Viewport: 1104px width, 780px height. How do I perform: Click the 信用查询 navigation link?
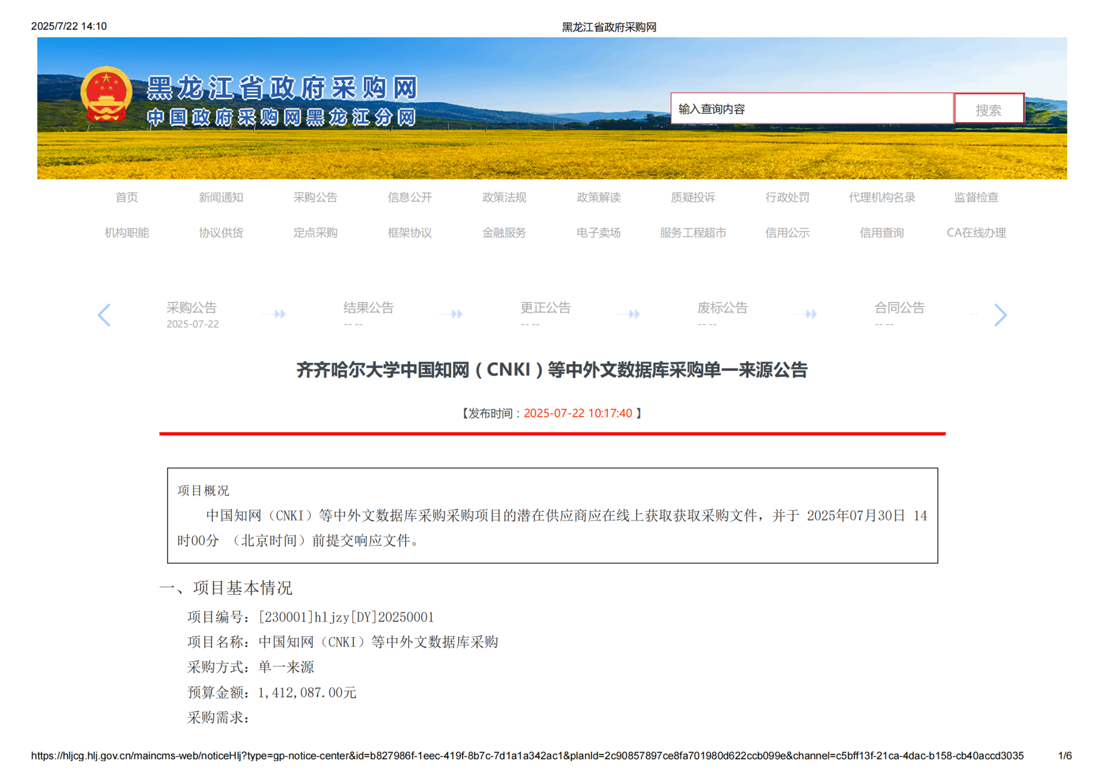(x=881, y=233)
